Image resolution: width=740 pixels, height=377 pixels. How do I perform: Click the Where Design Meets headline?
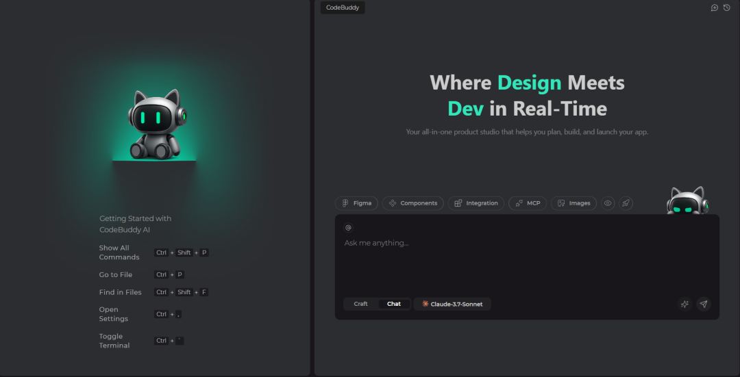pos(527,83)
